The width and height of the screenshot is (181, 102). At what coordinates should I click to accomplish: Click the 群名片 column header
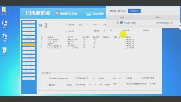click(x=158, y=18)
